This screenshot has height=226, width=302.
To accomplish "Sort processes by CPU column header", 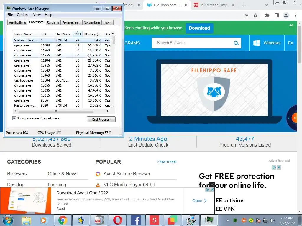I will (x=78, y=34).
